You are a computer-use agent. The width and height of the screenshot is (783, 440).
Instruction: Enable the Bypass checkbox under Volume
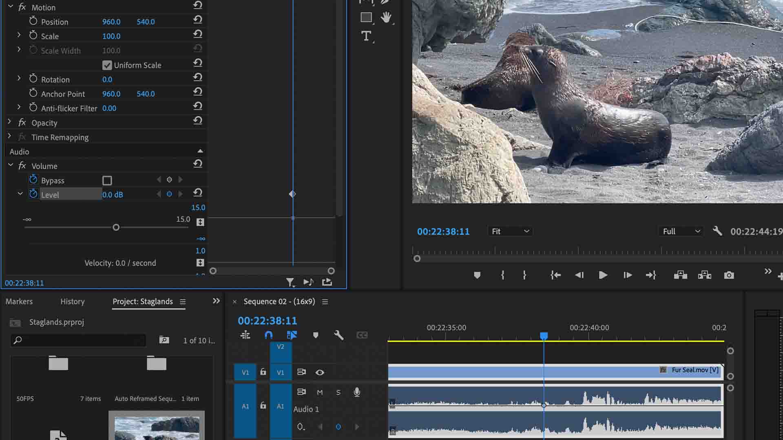107,180
